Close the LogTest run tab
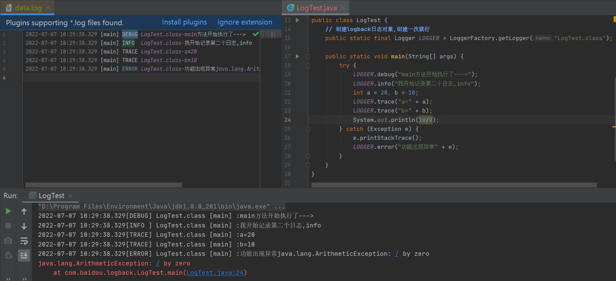The width and height of the screenshot is (616, 281). [x=71, y=196]
